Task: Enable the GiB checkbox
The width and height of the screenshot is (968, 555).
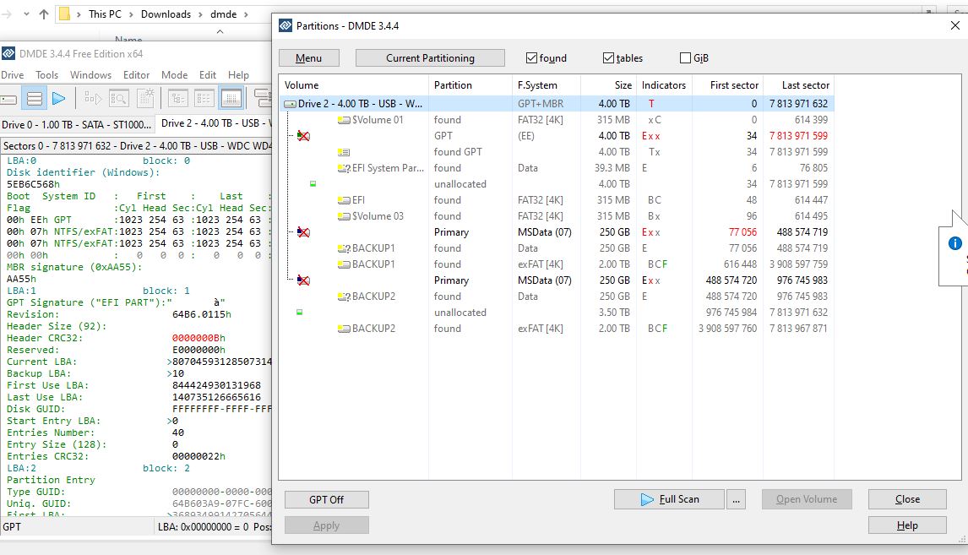Action: tap(685, 58)
